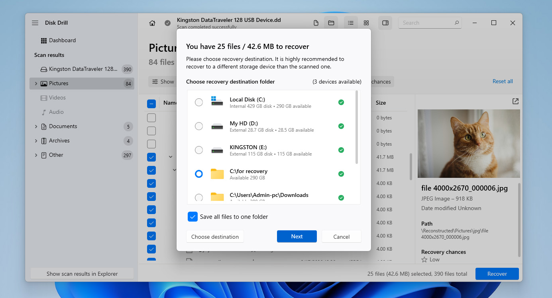This screenshot has width=552, height=298.
Task: Select Videos in scan results
Action: click(x=57, y=98)
